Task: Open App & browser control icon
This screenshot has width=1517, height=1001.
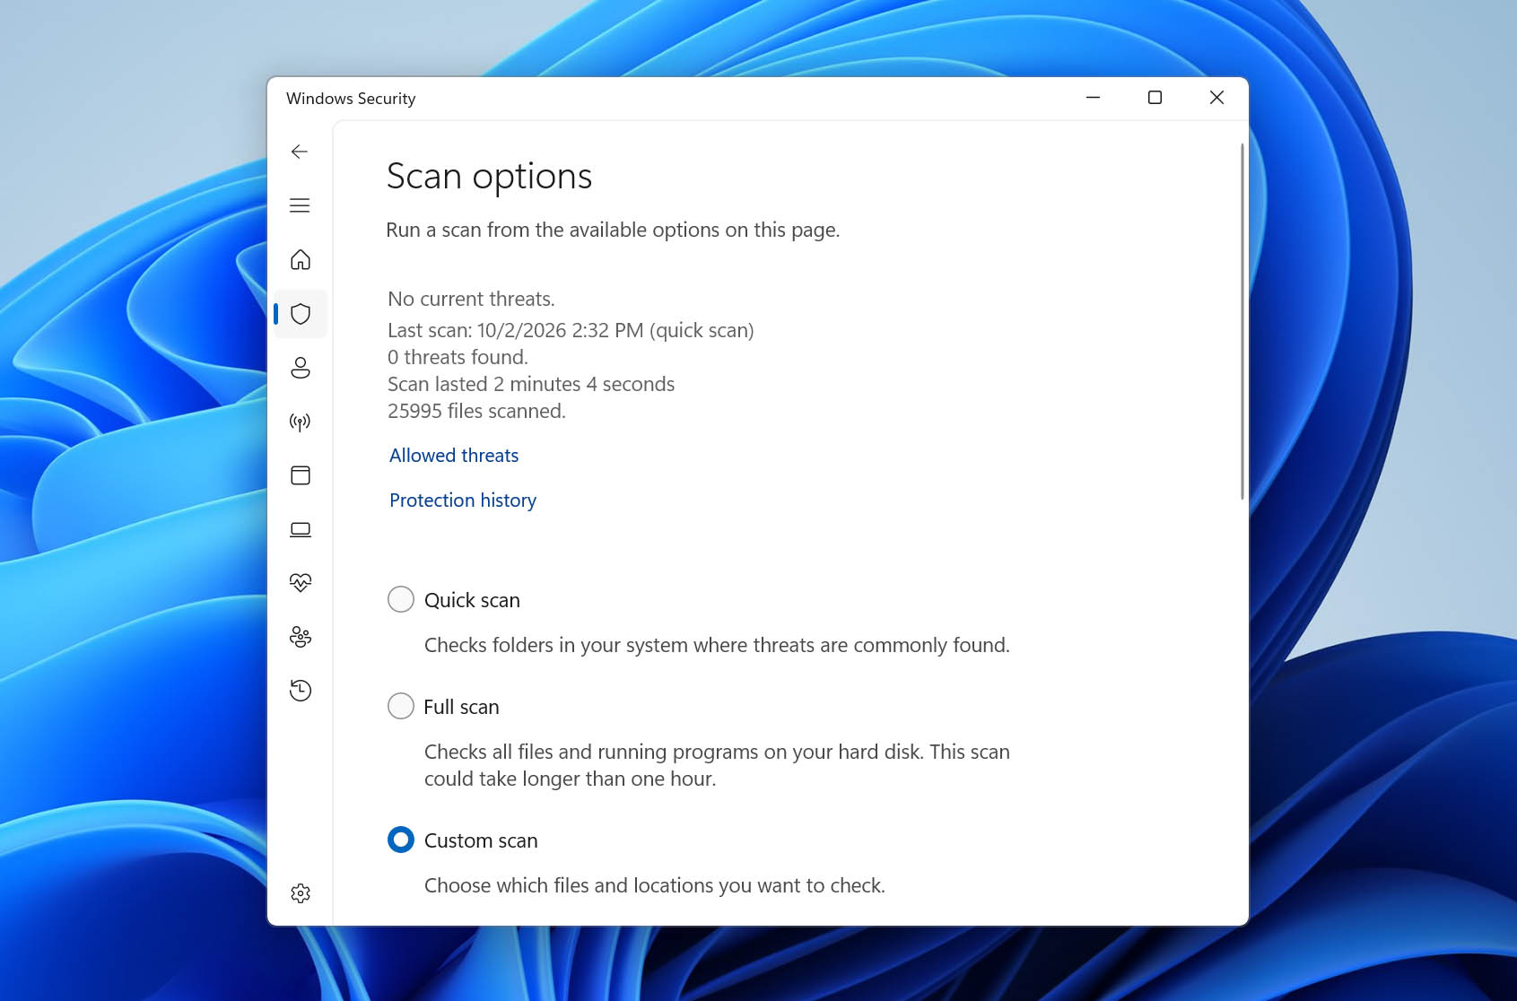Action: click(x=301, y=475)
